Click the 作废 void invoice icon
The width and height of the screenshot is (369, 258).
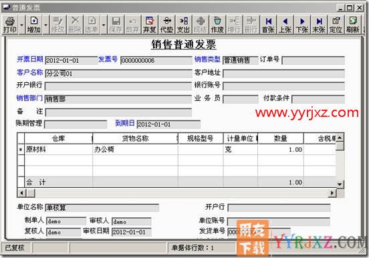(217, 25)
